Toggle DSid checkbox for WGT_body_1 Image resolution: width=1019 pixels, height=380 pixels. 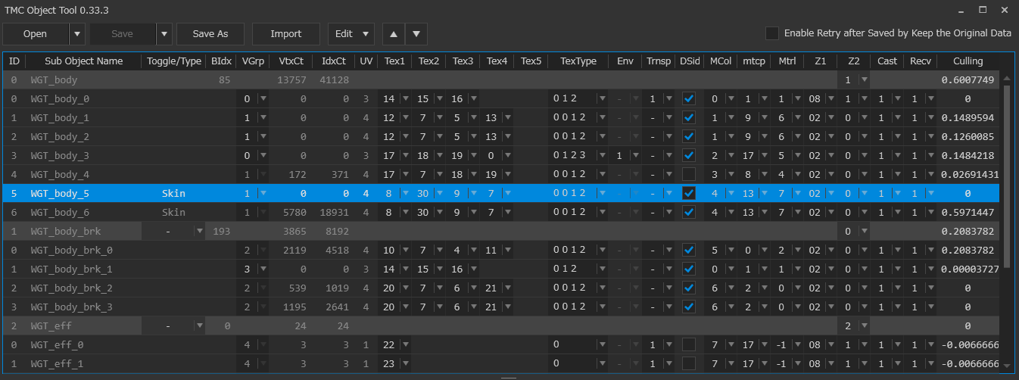[688, 117]
